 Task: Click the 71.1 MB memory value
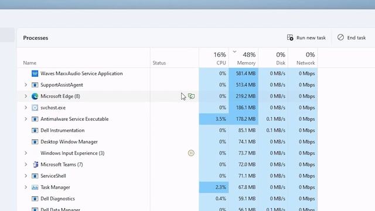pos(247,176)
